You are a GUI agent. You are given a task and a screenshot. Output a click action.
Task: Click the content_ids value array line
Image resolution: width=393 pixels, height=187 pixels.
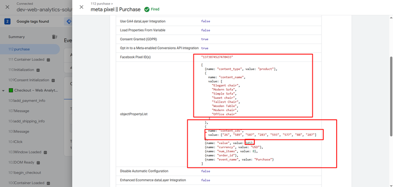(x=262, y=135)
